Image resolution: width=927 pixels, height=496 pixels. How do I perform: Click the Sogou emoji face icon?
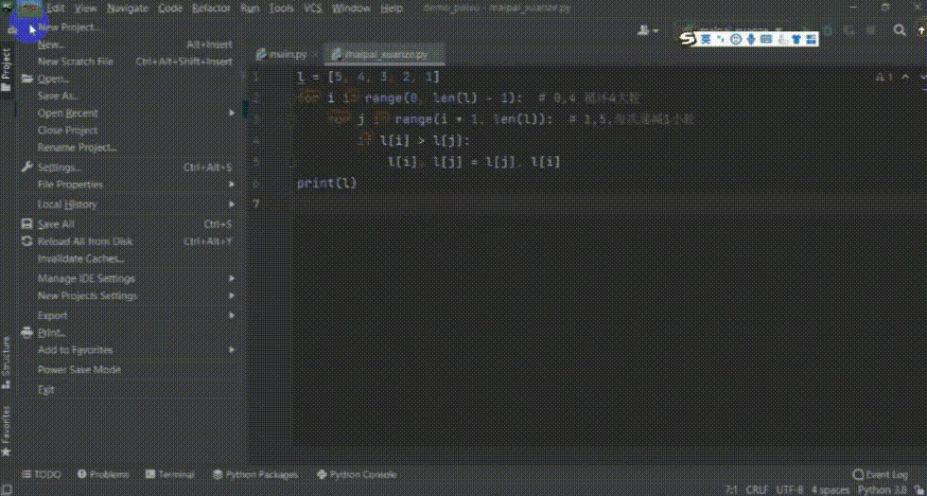(736, 40)
